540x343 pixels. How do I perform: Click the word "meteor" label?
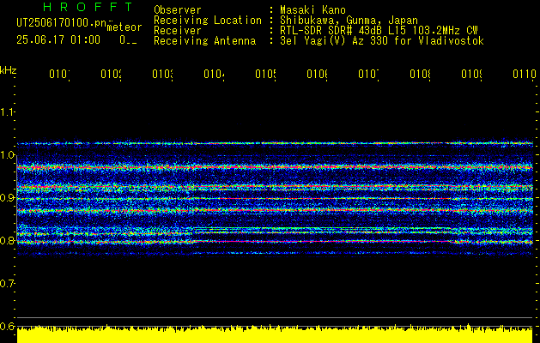click(x=124, y=27)
